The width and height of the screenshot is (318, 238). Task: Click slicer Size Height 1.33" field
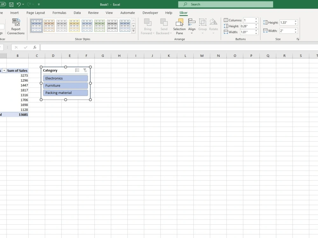click(287, 23)
